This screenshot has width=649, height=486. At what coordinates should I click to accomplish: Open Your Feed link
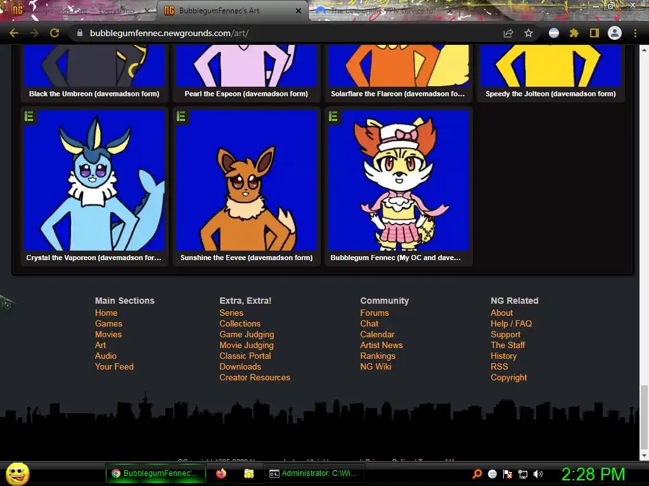pos(114,366)
